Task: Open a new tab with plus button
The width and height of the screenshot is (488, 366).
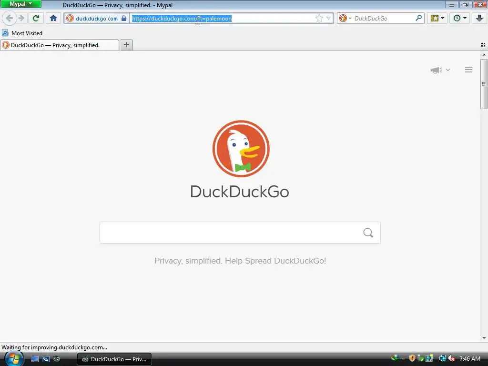Action: 126,45
